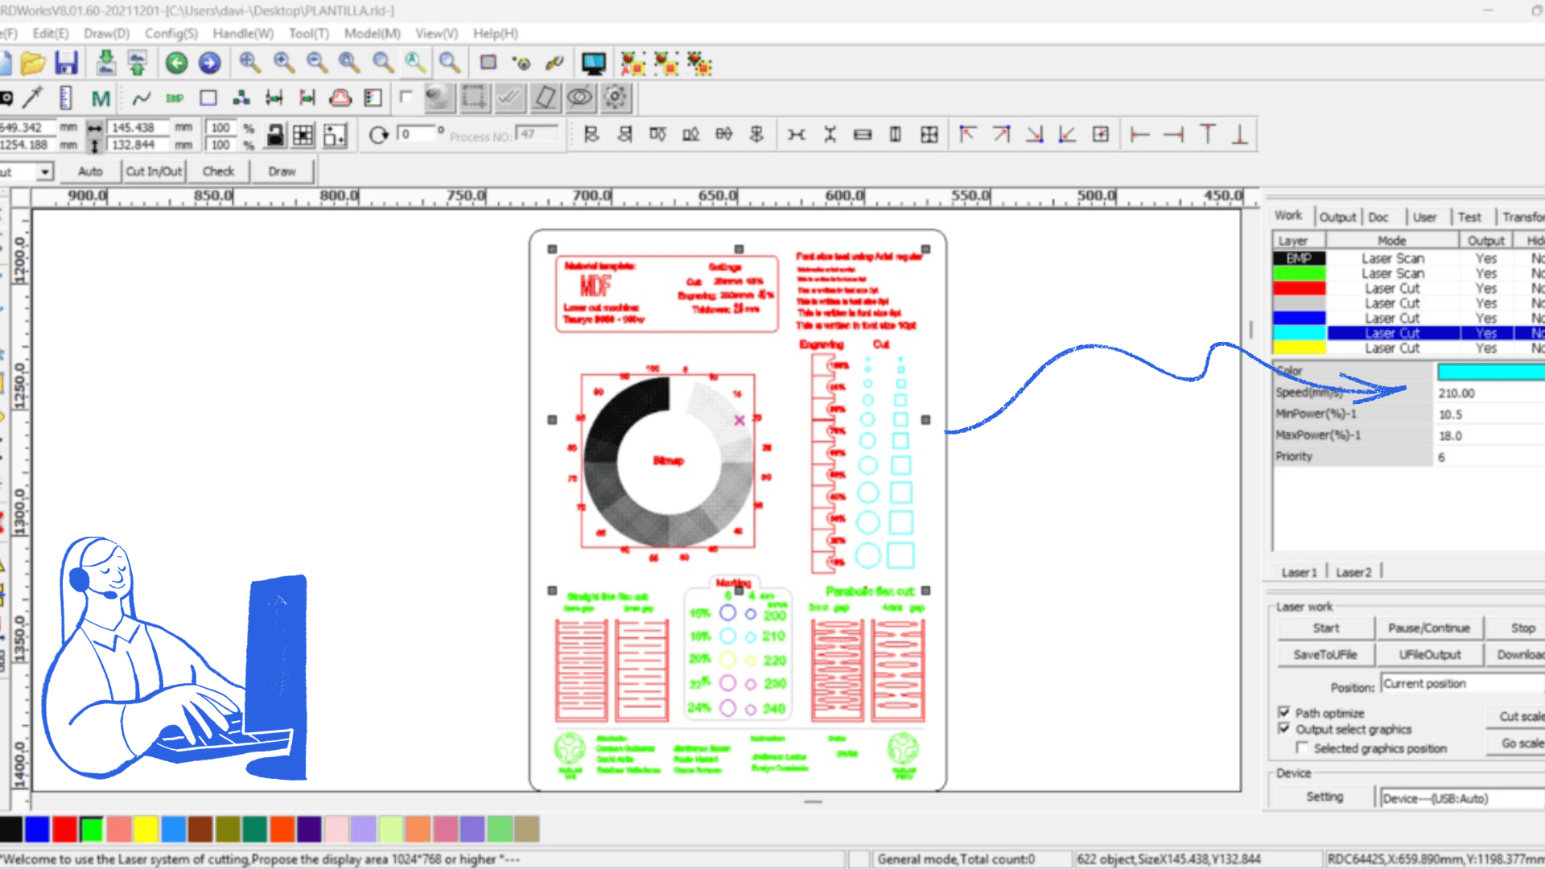Select the Rectangle drawing tool
Screen dimensions: 1545x869
coord(207,97)
